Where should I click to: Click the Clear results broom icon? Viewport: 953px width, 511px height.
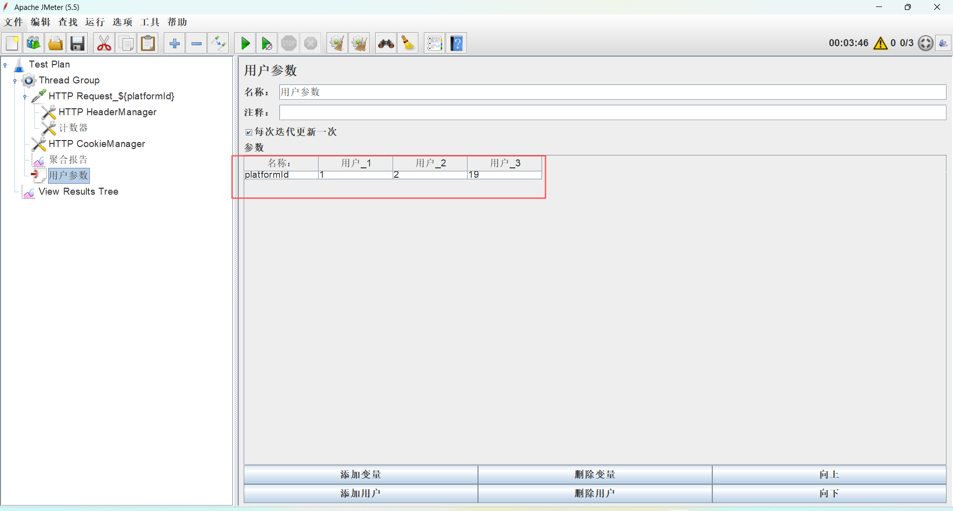click(x=337, y=43)
